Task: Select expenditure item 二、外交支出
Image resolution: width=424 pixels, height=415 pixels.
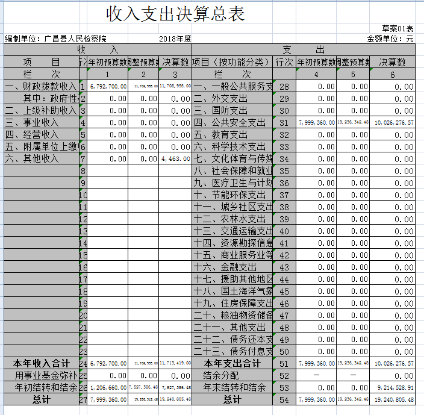Action: 232,98
